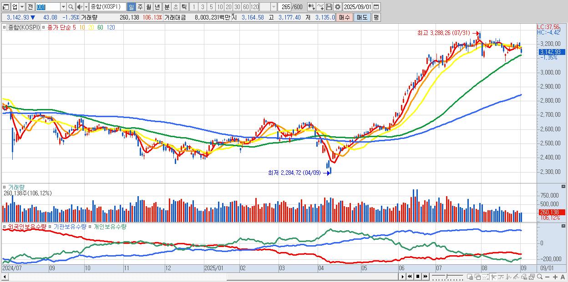Open dropdown arrow beside speaker icon
568x282 pixels.
(x=86, y=7)
